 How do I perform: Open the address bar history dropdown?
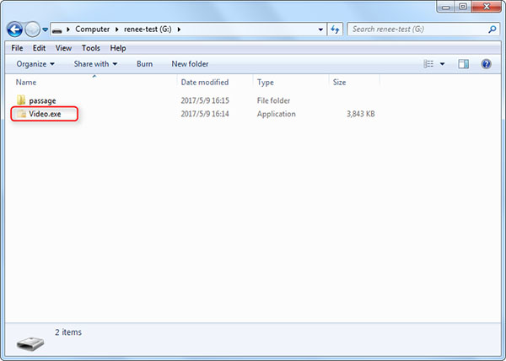click(320, 30)
